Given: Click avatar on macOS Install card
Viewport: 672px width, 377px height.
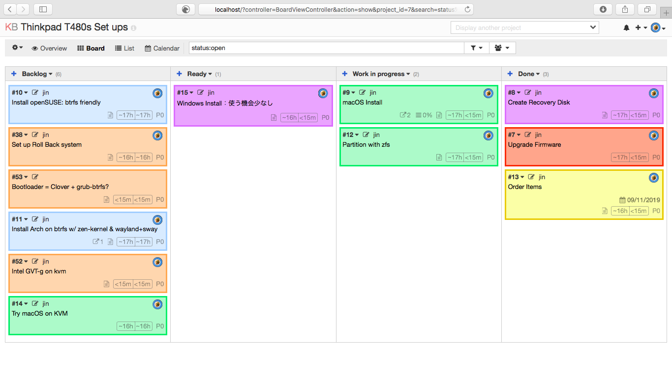Looking at the screenshot, I should pos(488,93).
